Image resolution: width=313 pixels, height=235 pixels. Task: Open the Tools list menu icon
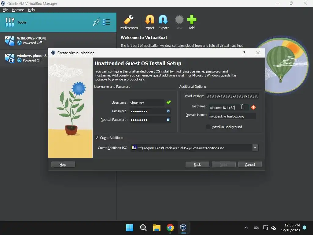106,22
